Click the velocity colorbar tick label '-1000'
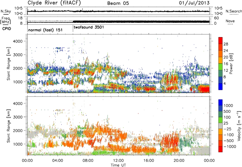 coord(230,147)
